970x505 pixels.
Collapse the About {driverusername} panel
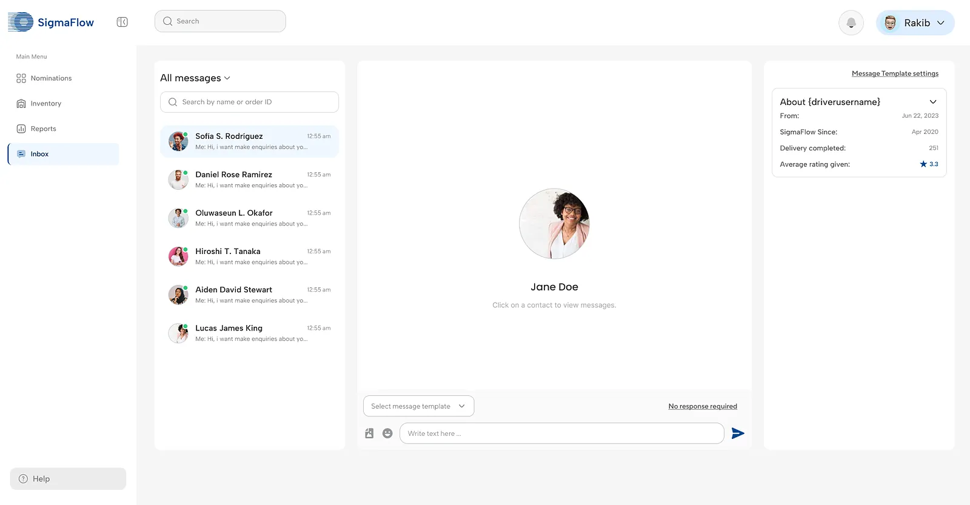point(933,102)
